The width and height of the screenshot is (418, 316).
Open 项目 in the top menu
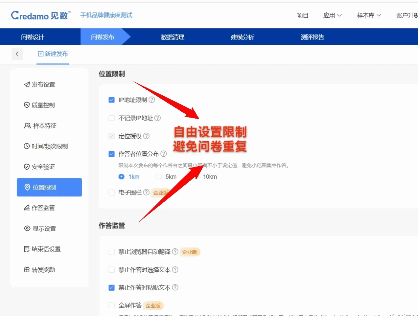pyautogui.click(x=302, y=15)
